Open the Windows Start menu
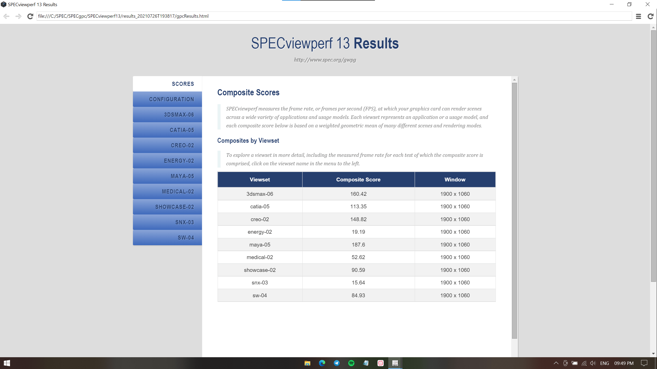Image resolution: width=657 pixels, height=369 pixels. [x=7, y=363]
